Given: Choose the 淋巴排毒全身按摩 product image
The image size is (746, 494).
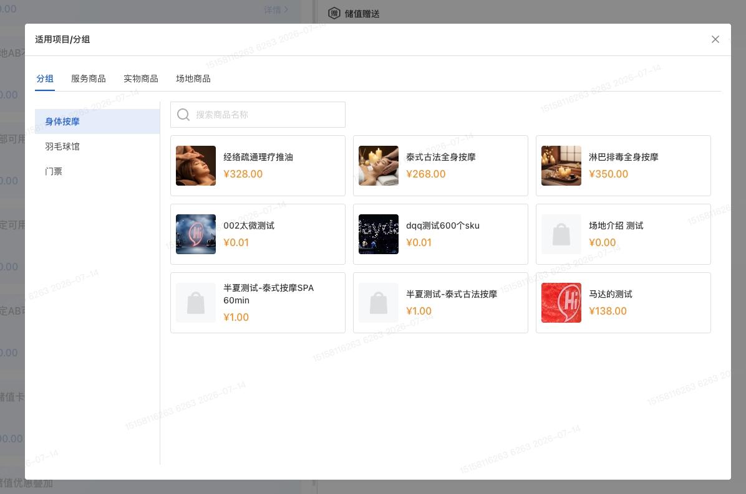Looking at the screenshot, I should 561,166.
